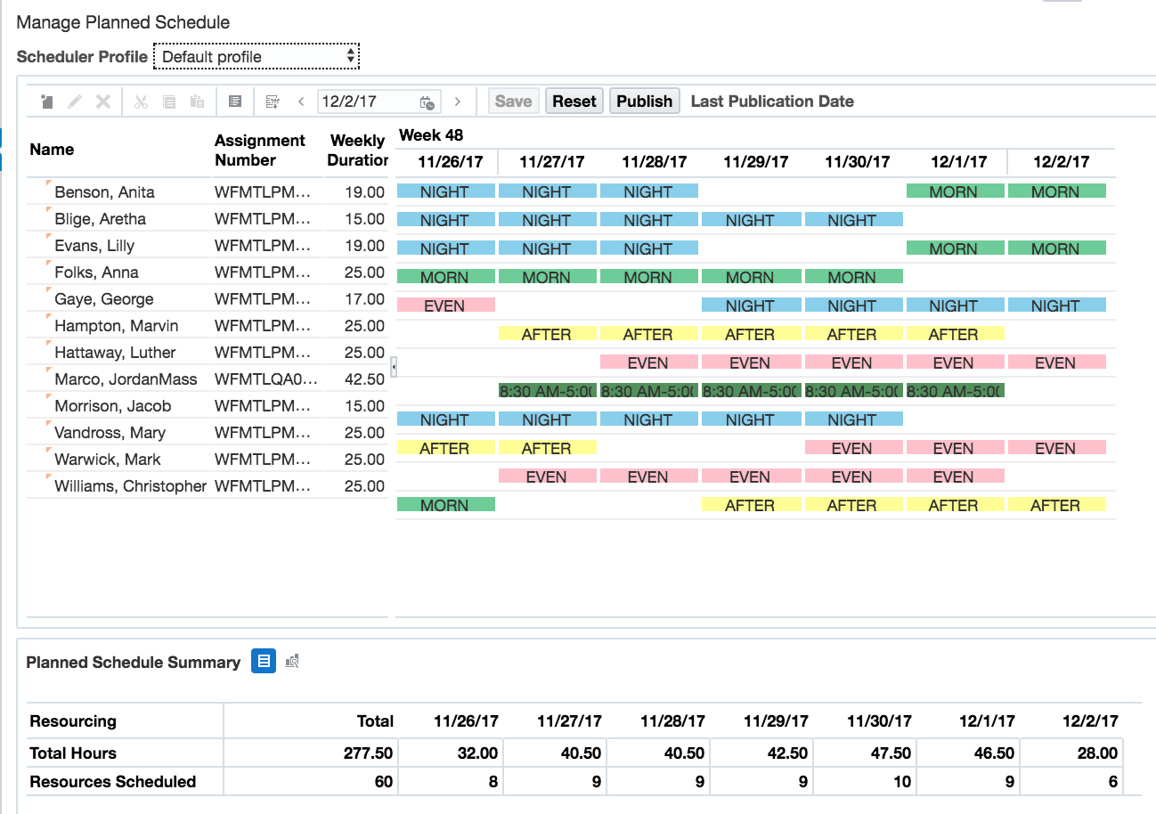1156x814 pixels.
Task: Click the delete X icon in toolbar
Action: pos(103,102)
